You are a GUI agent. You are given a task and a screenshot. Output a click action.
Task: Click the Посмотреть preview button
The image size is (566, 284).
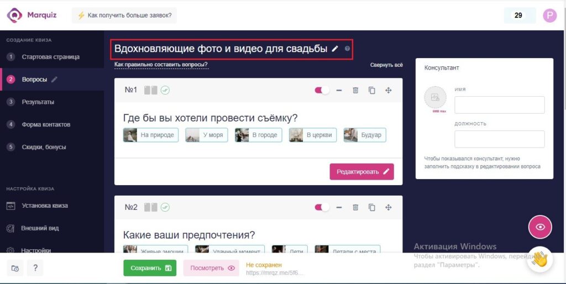pyautogui.click(x=211, y=268)
